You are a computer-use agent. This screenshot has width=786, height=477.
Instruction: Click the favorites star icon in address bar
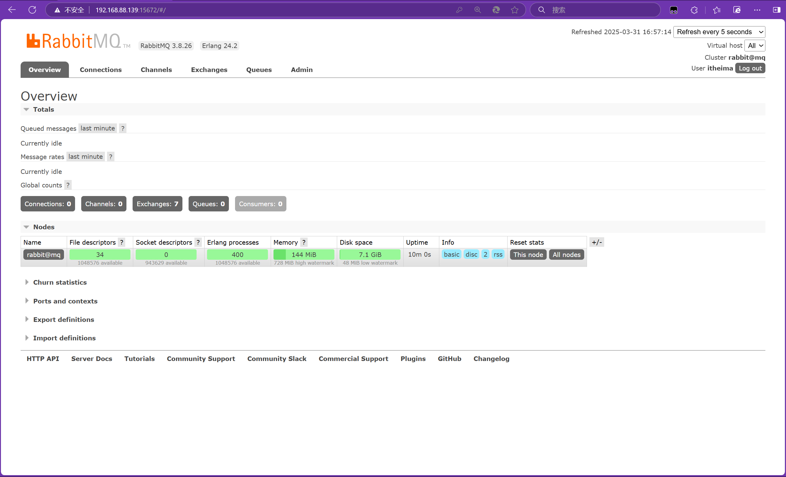point(514,10)
